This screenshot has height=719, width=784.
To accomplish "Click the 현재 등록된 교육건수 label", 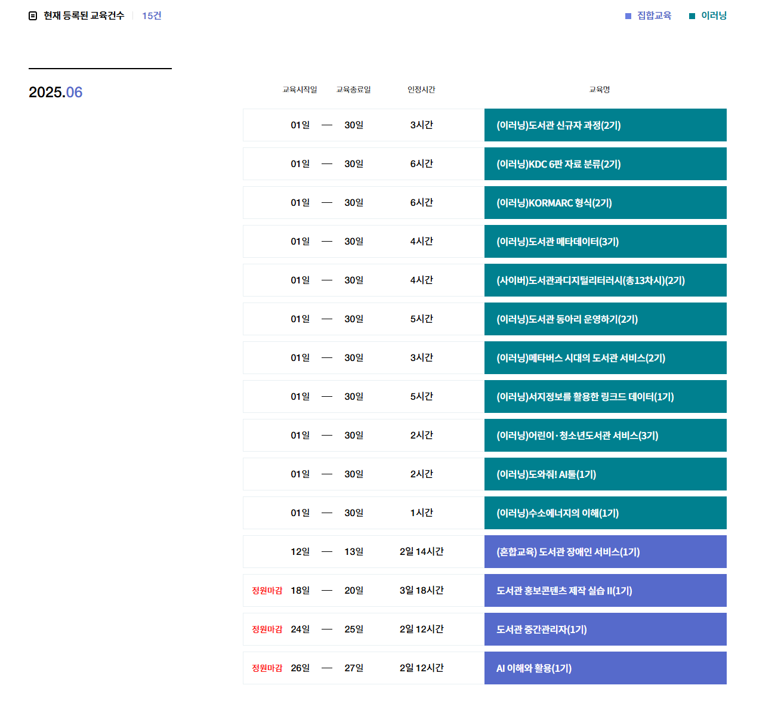I will 84,16.
